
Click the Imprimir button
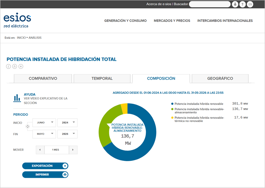click(45, 175)
